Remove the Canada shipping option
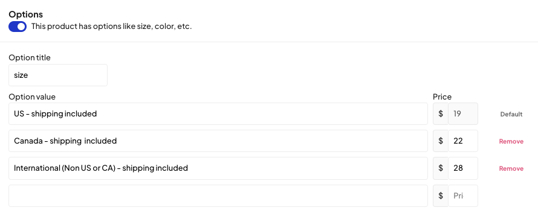The image size is (538, 219). tap(511, 141)
